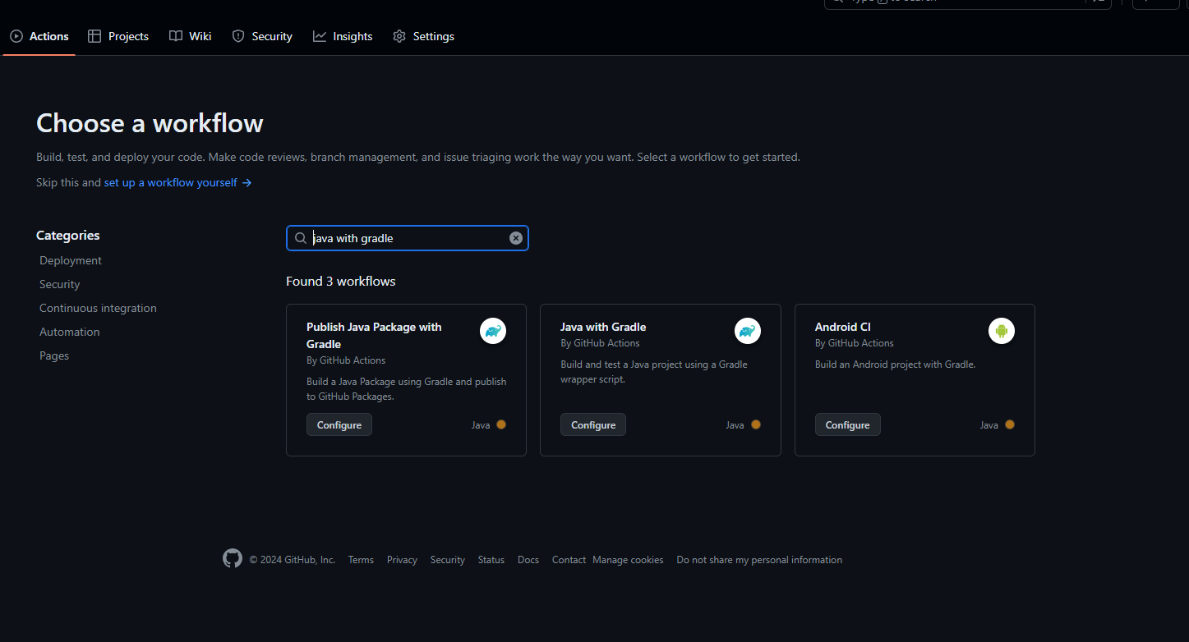Click the workflow search input field
1189x642 pixels.
tap(408, 238)
